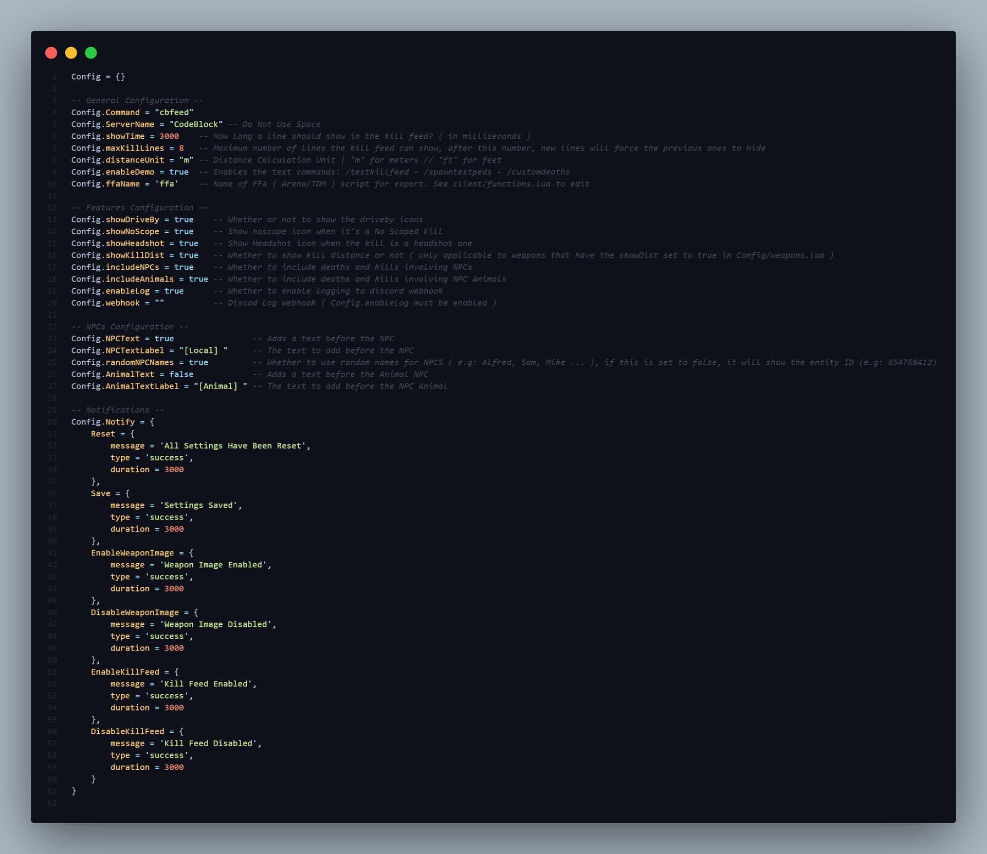
Task: Select the "cbfeed" command string
Action: [x=174, y=113]
